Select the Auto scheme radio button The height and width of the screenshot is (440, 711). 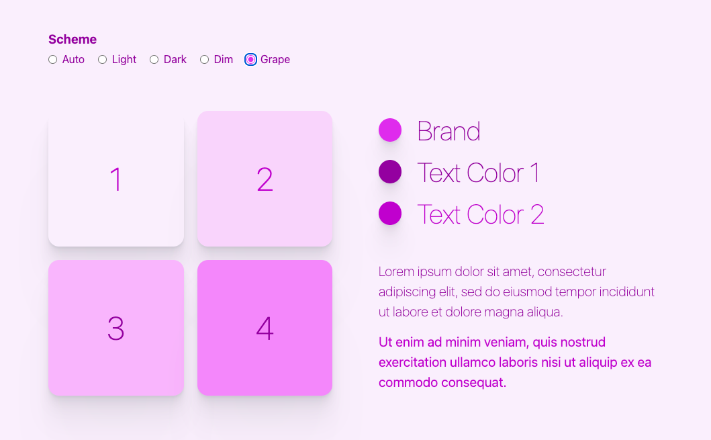click(53, 60)
